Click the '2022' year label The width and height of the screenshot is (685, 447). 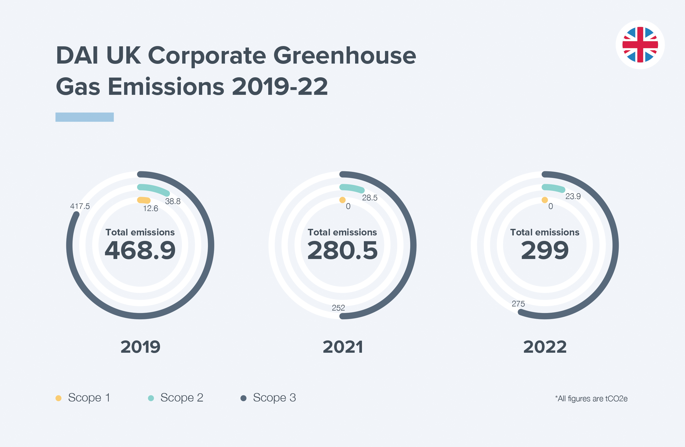[x=545, y=347]
